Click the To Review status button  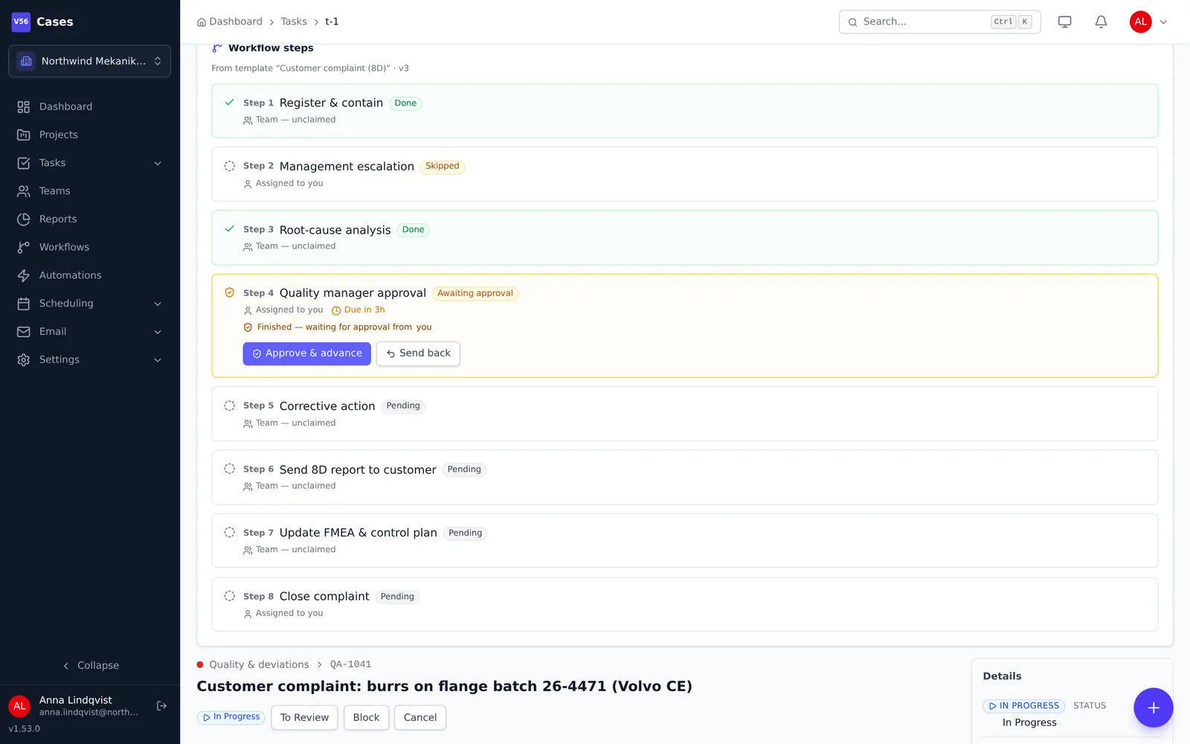[x=304, y=717]
